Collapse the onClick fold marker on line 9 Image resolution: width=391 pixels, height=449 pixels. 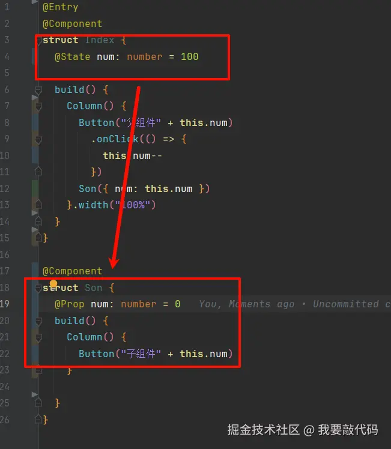38,140
